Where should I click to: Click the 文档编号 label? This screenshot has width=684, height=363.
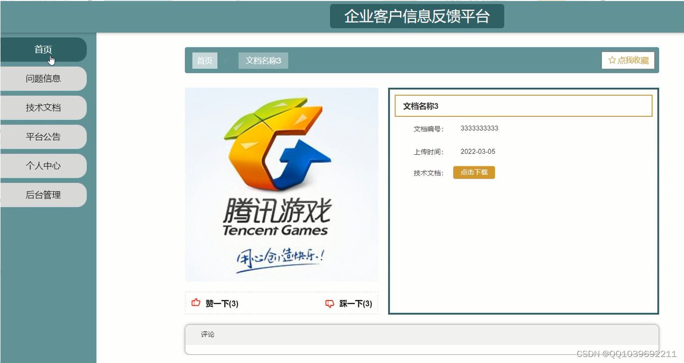coord(428,129)
